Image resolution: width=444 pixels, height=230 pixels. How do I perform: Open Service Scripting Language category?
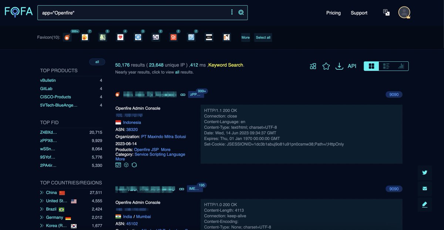pyautogui.click(x=160, y=155)
